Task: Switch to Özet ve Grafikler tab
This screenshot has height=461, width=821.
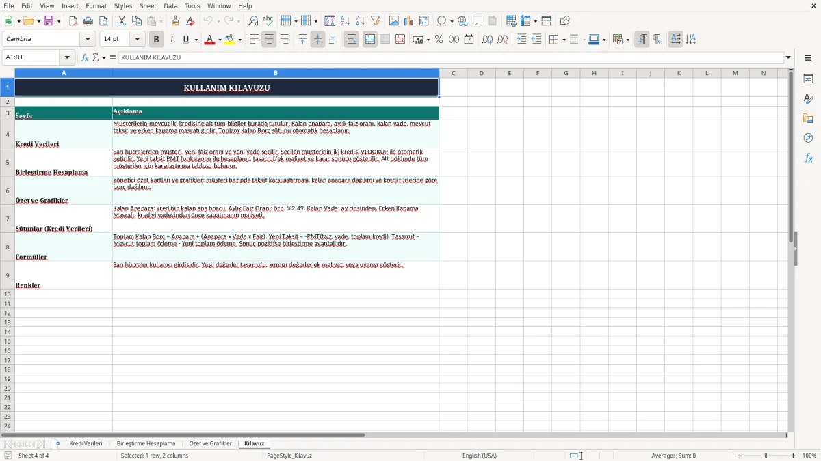Action: pos(210,443)
